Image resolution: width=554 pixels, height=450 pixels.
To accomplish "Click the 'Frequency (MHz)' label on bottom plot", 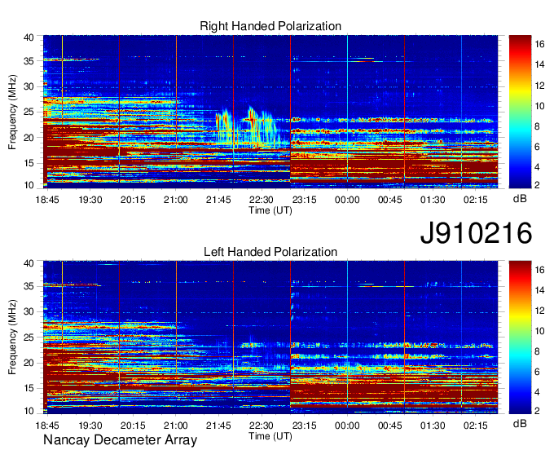I will click(x=12, y=337).
